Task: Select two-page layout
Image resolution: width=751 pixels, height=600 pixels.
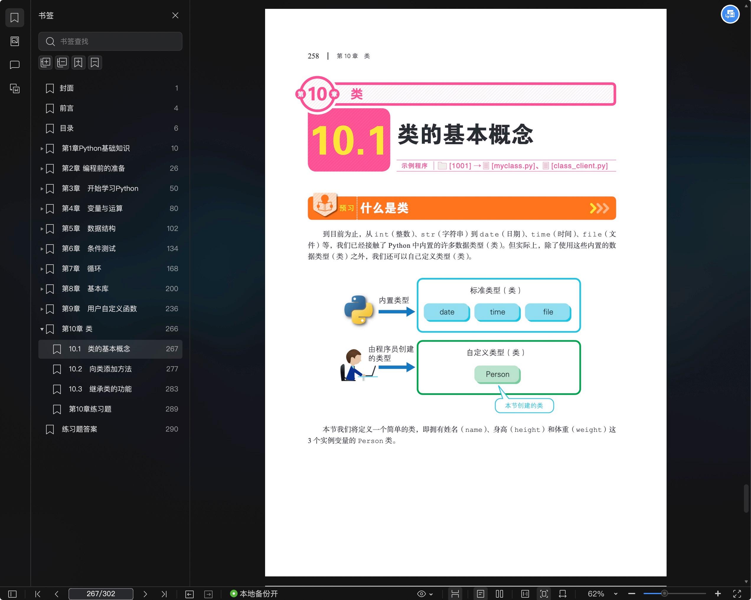Action: (x=499, y=594)
